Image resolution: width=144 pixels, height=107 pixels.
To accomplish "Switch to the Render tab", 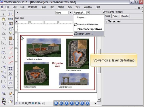I will point(125,16).
